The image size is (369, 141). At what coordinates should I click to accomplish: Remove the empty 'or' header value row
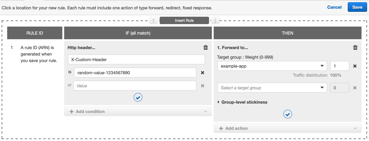point(202,86)
